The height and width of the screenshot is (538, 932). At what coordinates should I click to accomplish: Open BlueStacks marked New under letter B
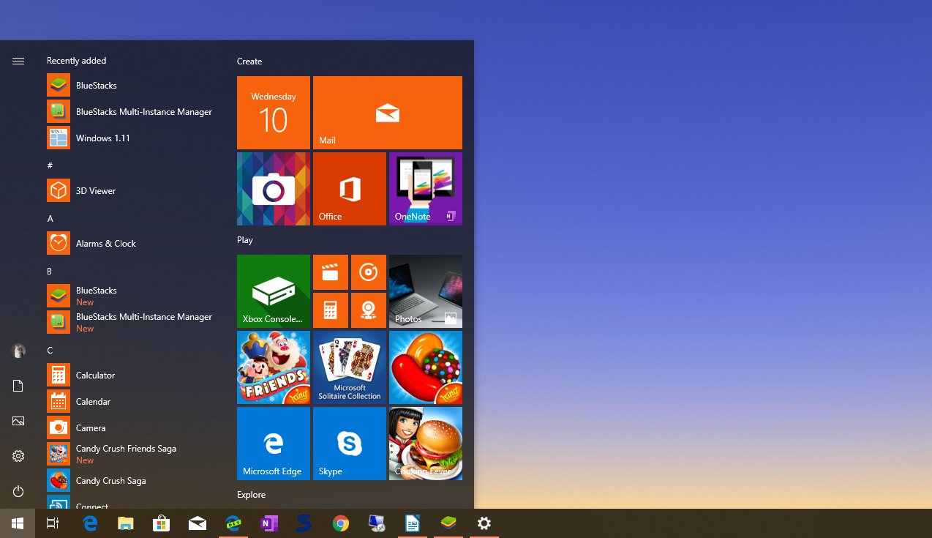(132, 296)
